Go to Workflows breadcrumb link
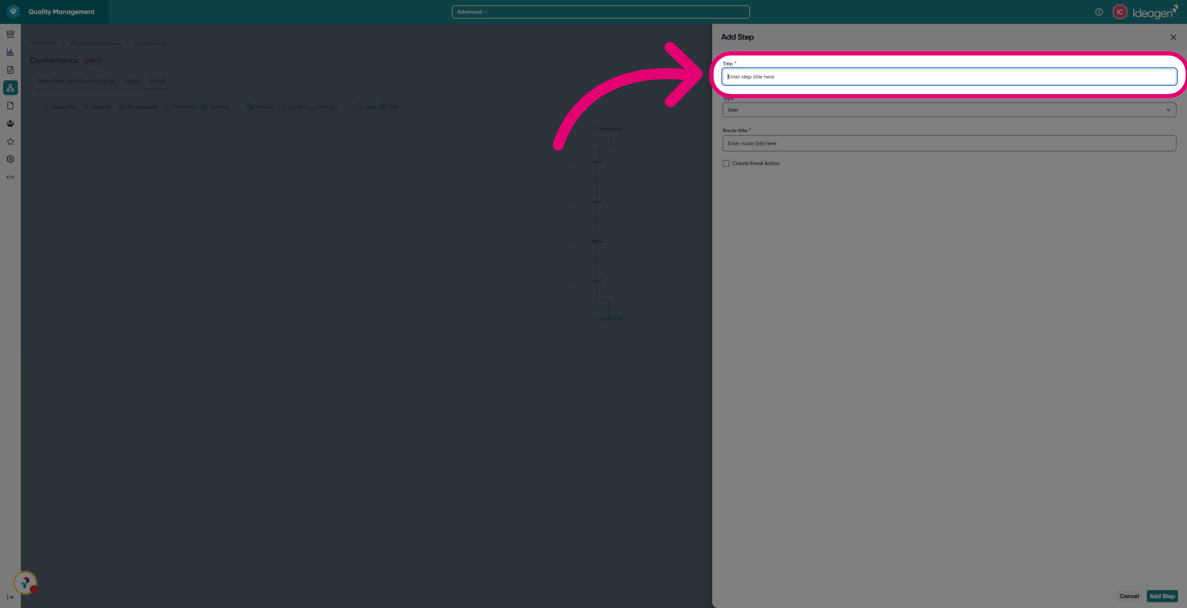1187x608 pixels. [43, 43]
